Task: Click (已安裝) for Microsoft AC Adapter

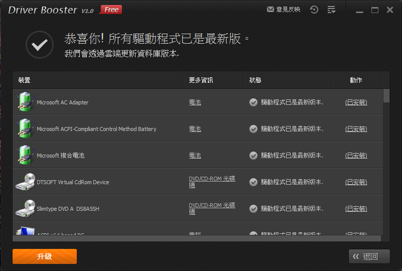Action: click(x=356, y=102)
